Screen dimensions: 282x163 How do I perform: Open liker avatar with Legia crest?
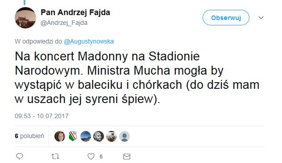point(73,136)
